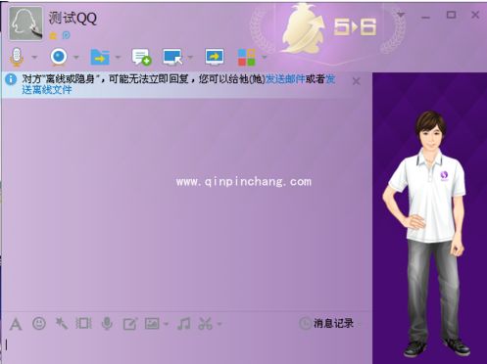Open 消息记录 message history
The height and width of the screenshot is (364, 487).
click(x=333, y=323)
